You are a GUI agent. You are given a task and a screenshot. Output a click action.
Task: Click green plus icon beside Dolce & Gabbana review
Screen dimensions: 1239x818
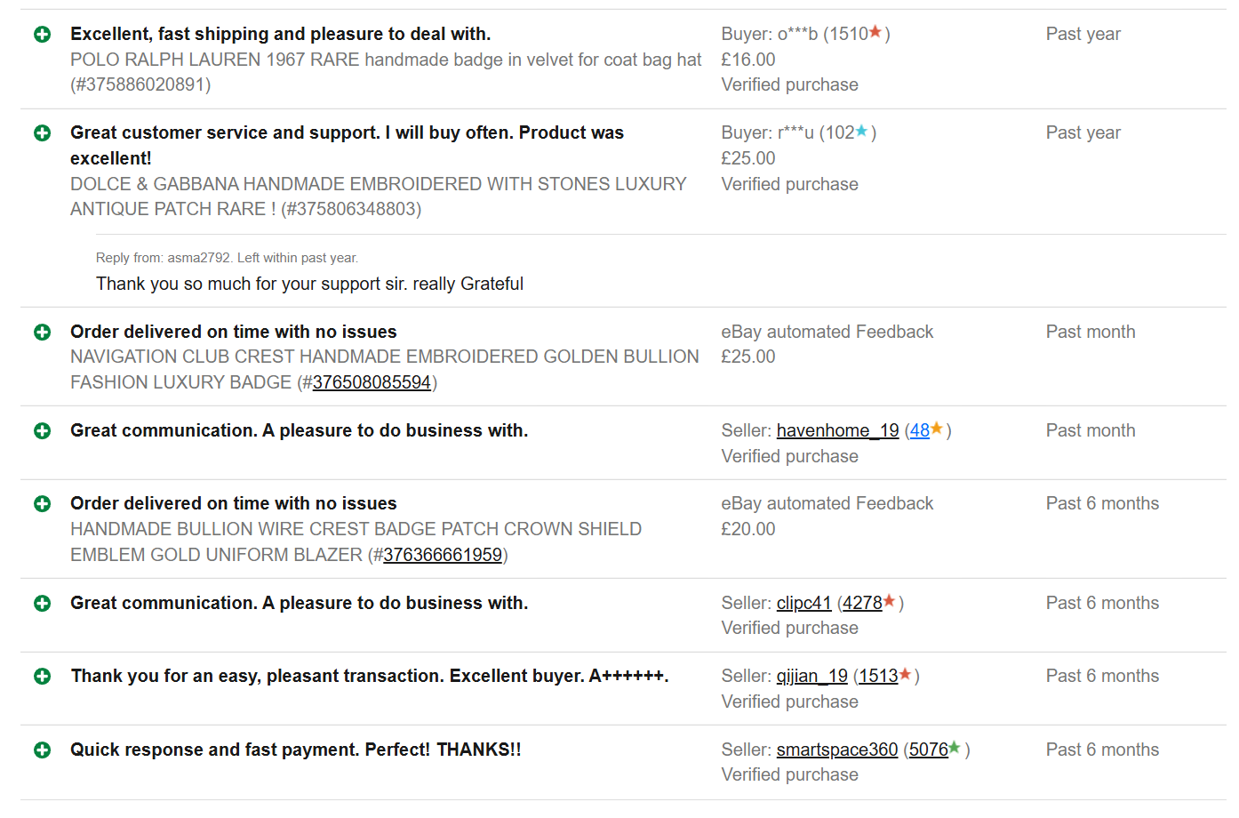tap(42, 133)
